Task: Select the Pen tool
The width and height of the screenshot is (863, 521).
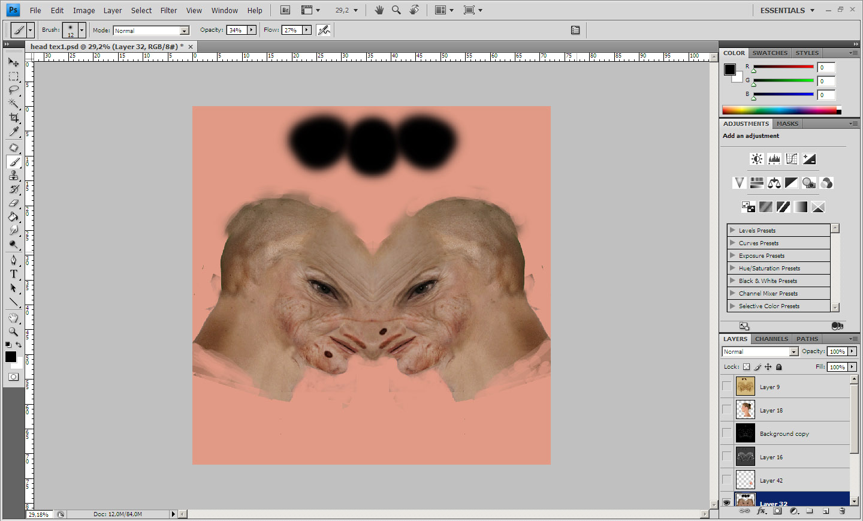Action: pyautogui.click(x=13, y=260)
